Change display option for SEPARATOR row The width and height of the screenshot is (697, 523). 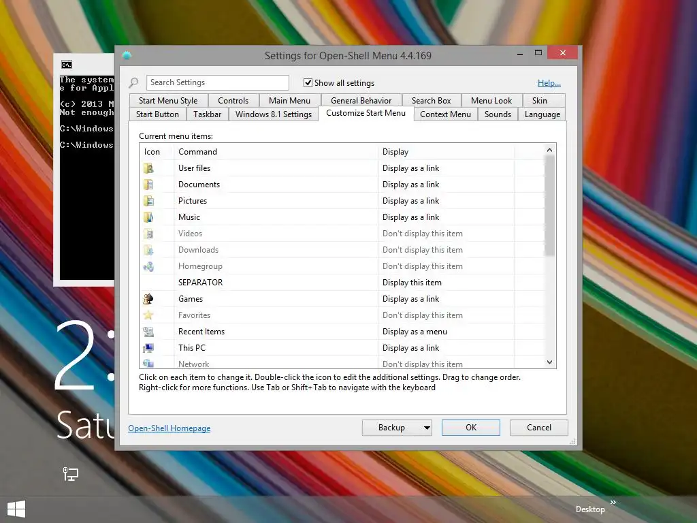tap(412, 283)
